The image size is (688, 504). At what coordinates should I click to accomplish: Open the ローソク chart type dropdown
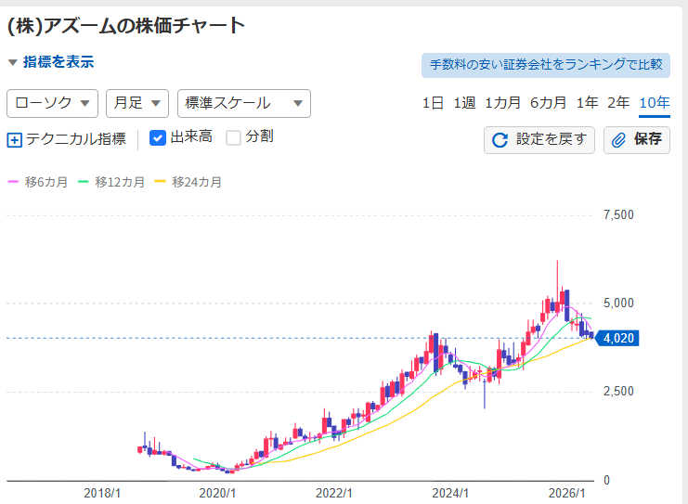[52, 104]
